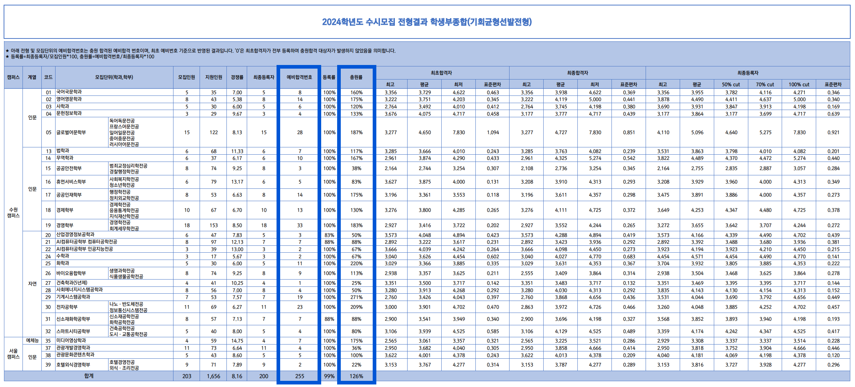Select the 예체능 category cell

[33, 341]
